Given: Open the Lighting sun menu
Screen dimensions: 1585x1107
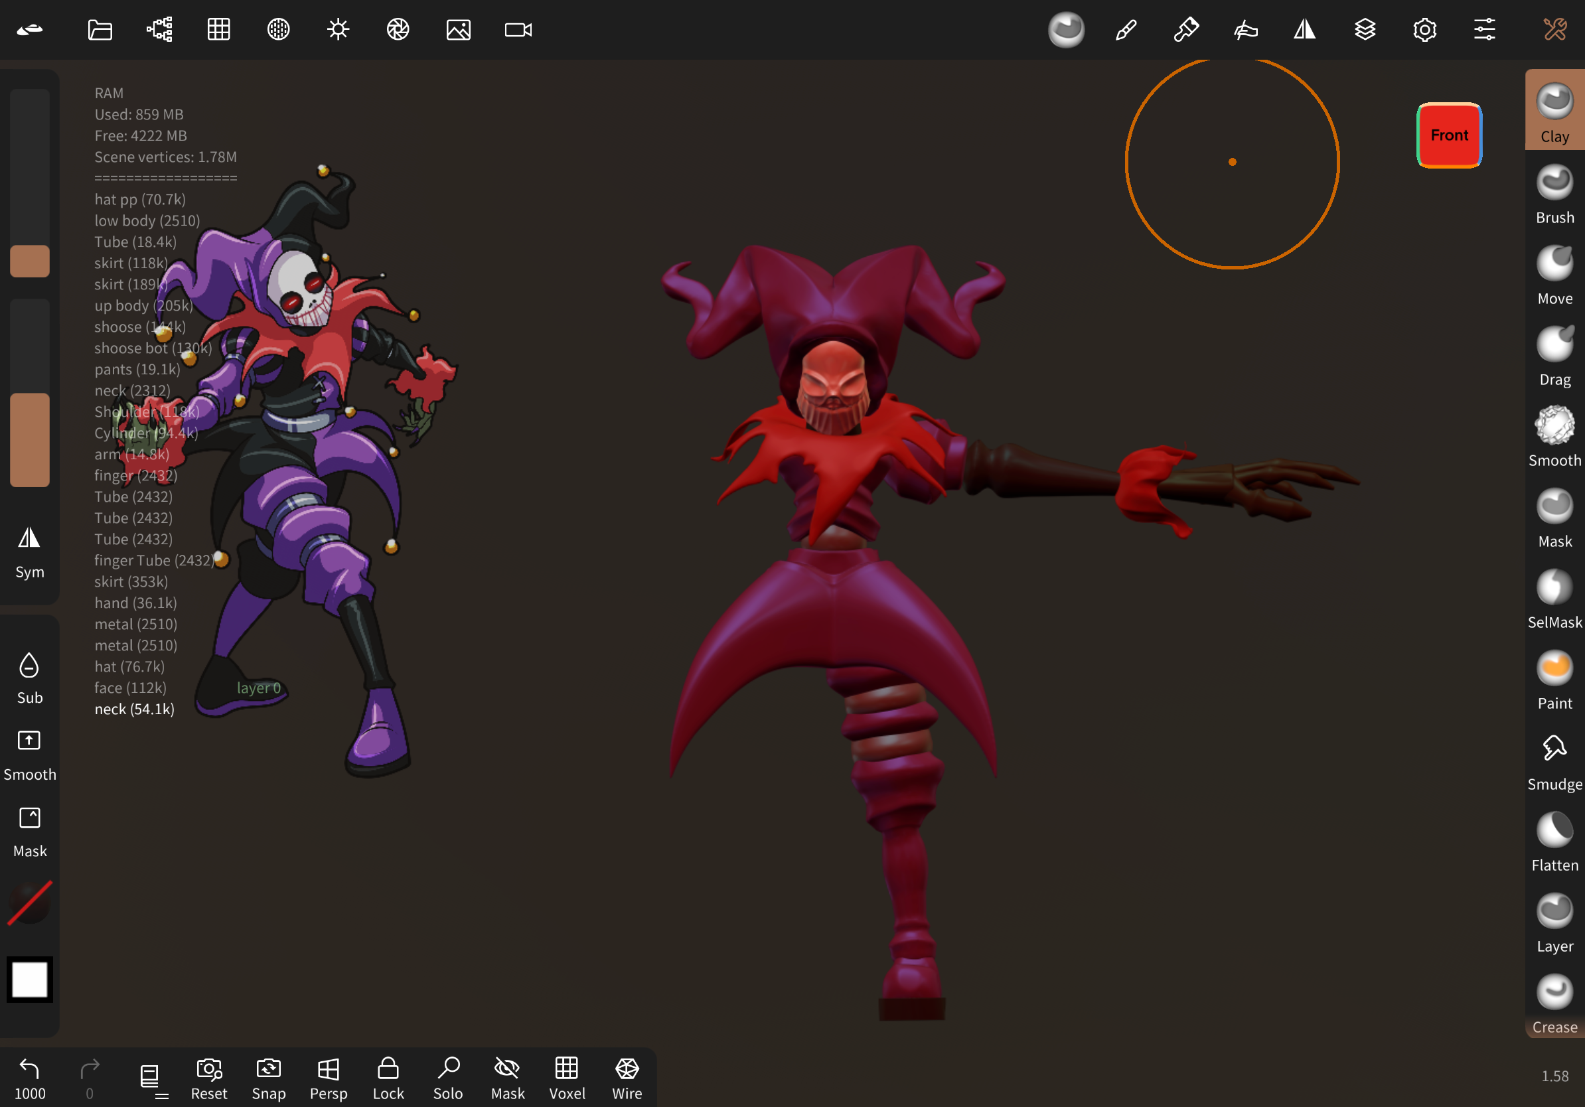Looking at the screenshot, I should 339,30.
